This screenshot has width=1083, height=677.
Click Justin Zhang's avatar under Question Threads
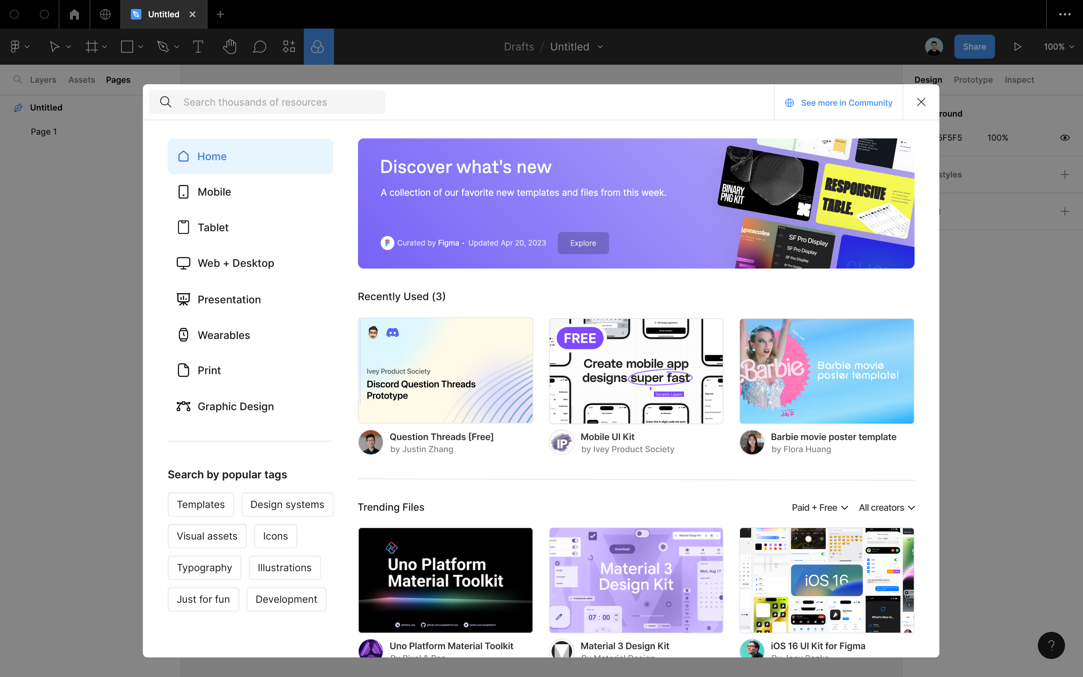[x=370, y=442]
